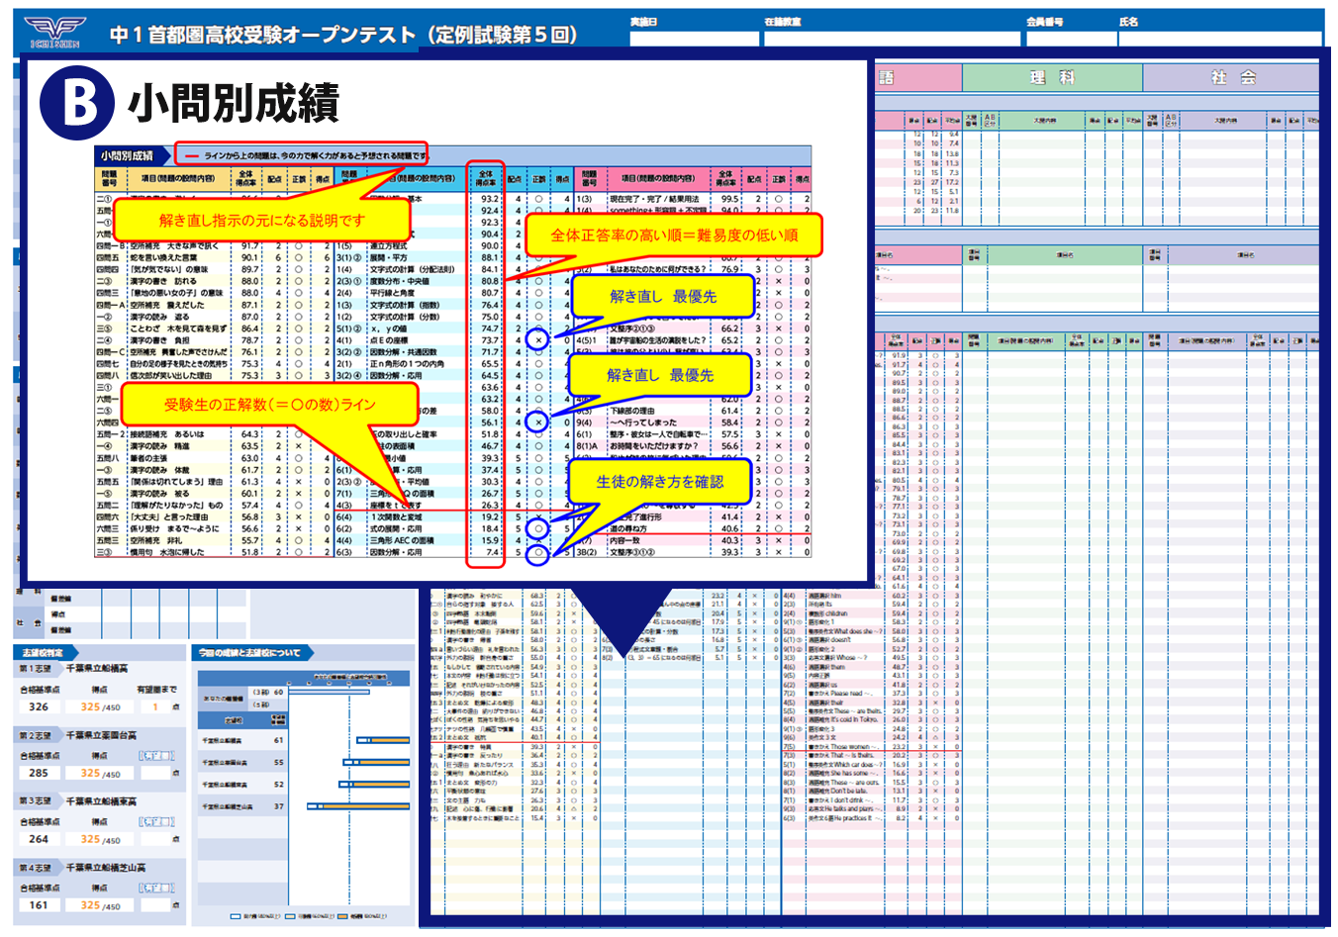Screen dimensions: 1338x937
Task: Click the 解き直し指示の元になる説明です callout
Action: pos(262,220)
